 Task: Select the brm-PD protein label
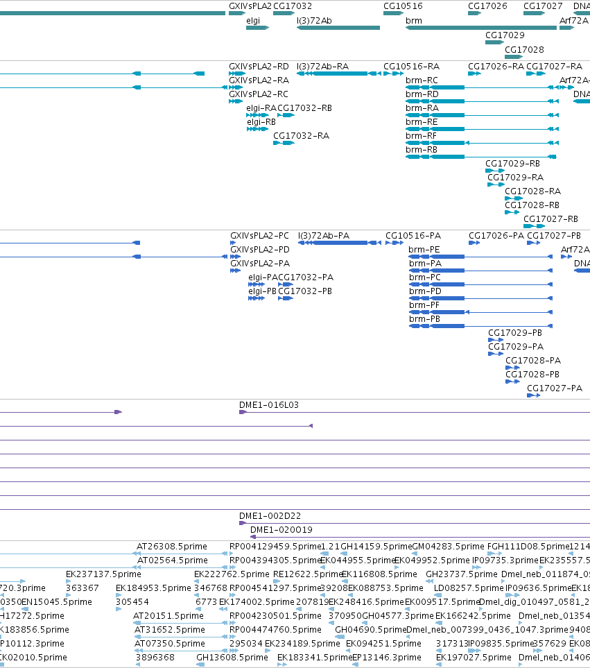(x=425, y=291)
